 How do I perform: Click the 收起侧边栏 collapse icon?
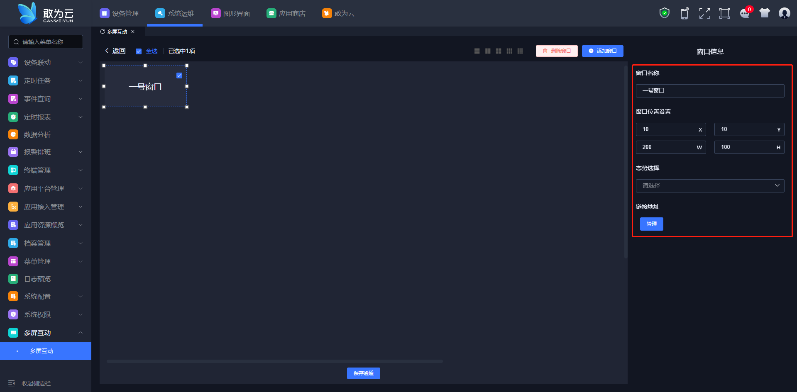tap(12, 383)
